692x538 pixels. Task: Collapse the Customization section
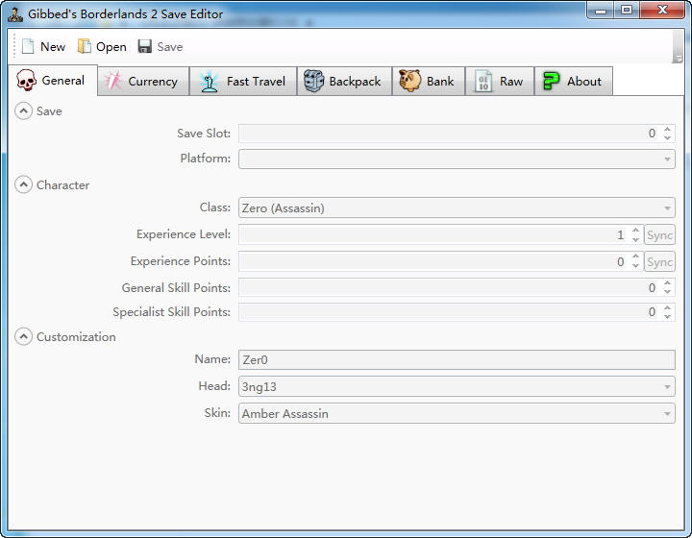coord(23,337)
